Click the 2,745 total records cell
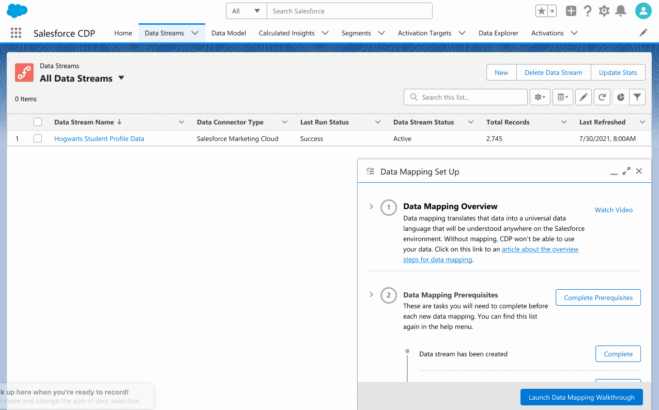 [494, 138]
